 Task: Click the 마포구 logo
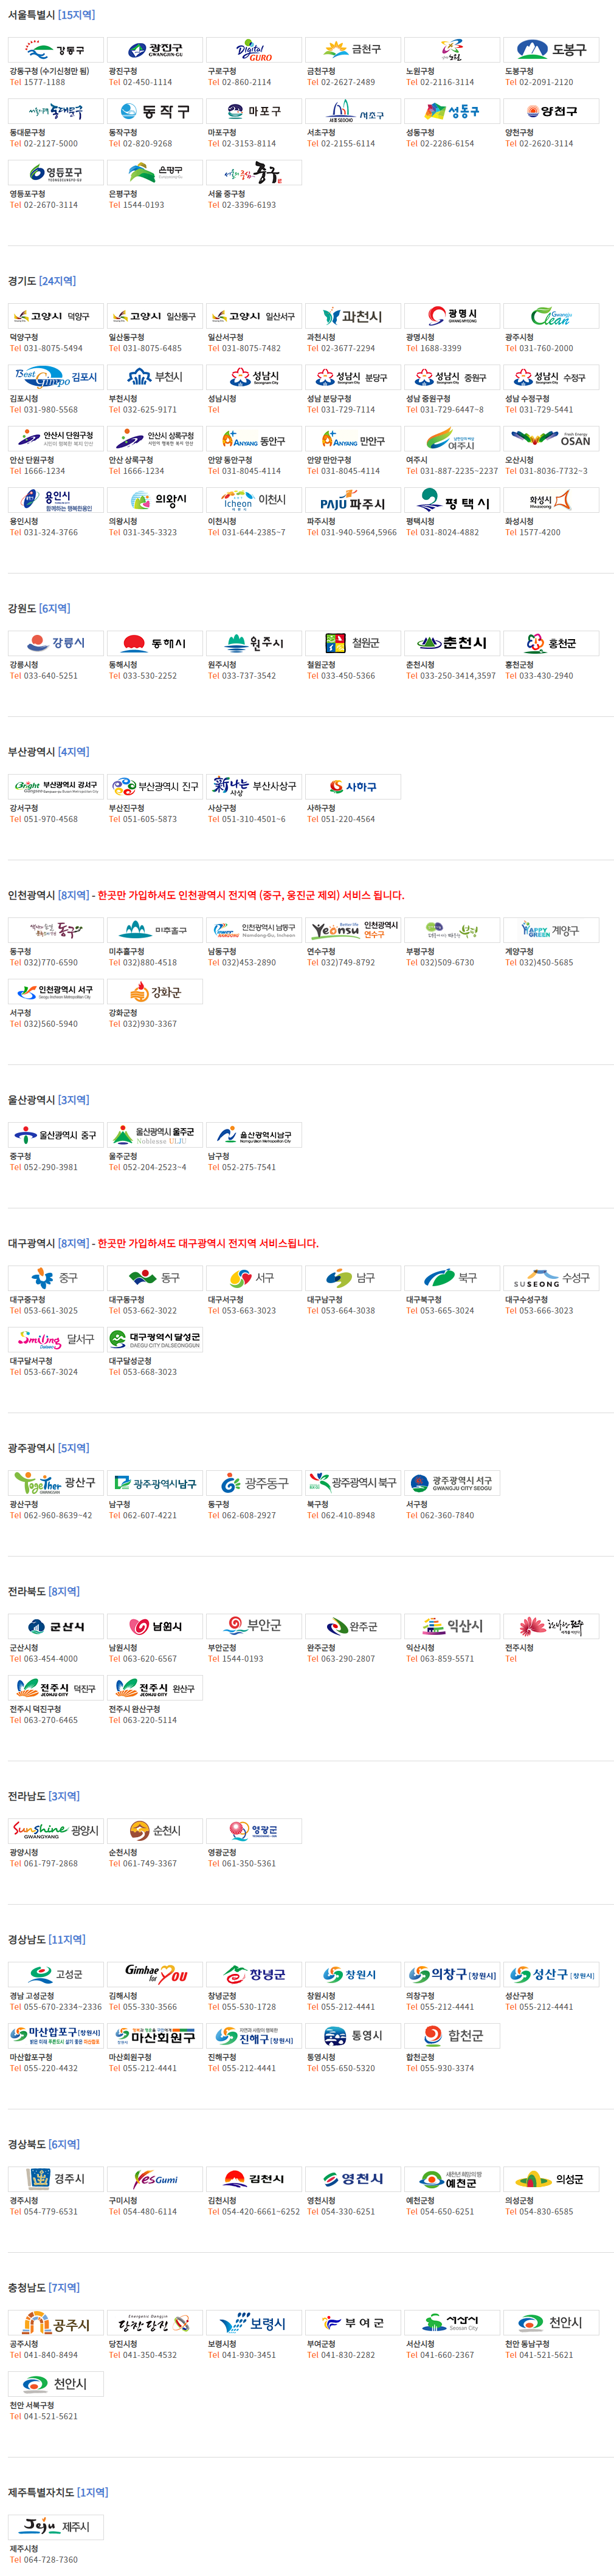(x=254, y=111)
